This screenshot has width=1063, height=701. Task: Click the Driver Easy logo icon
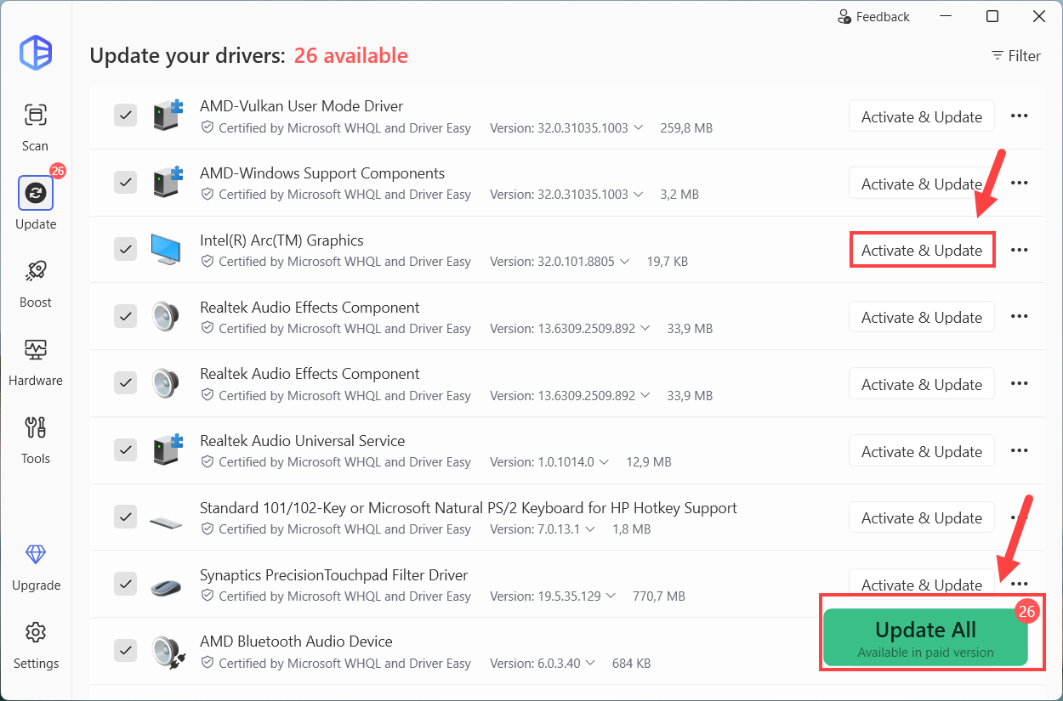point(36,54)
